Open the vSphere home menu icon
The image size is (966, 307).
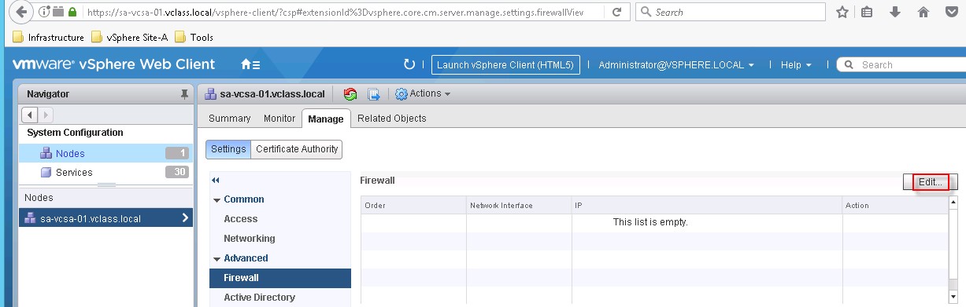click(x=250, y=64)
